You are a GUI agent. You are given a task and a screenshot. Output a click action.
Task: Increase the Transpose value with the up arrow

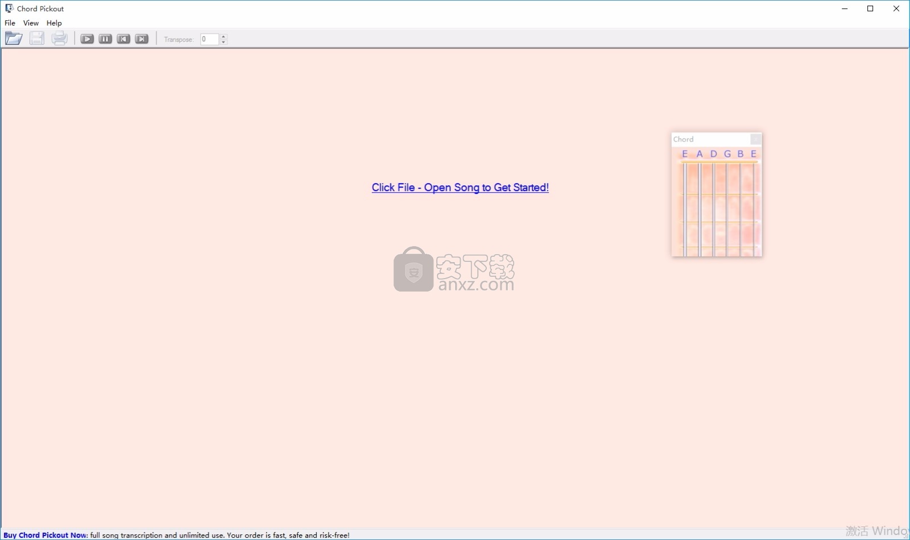(x=224, y=36)
